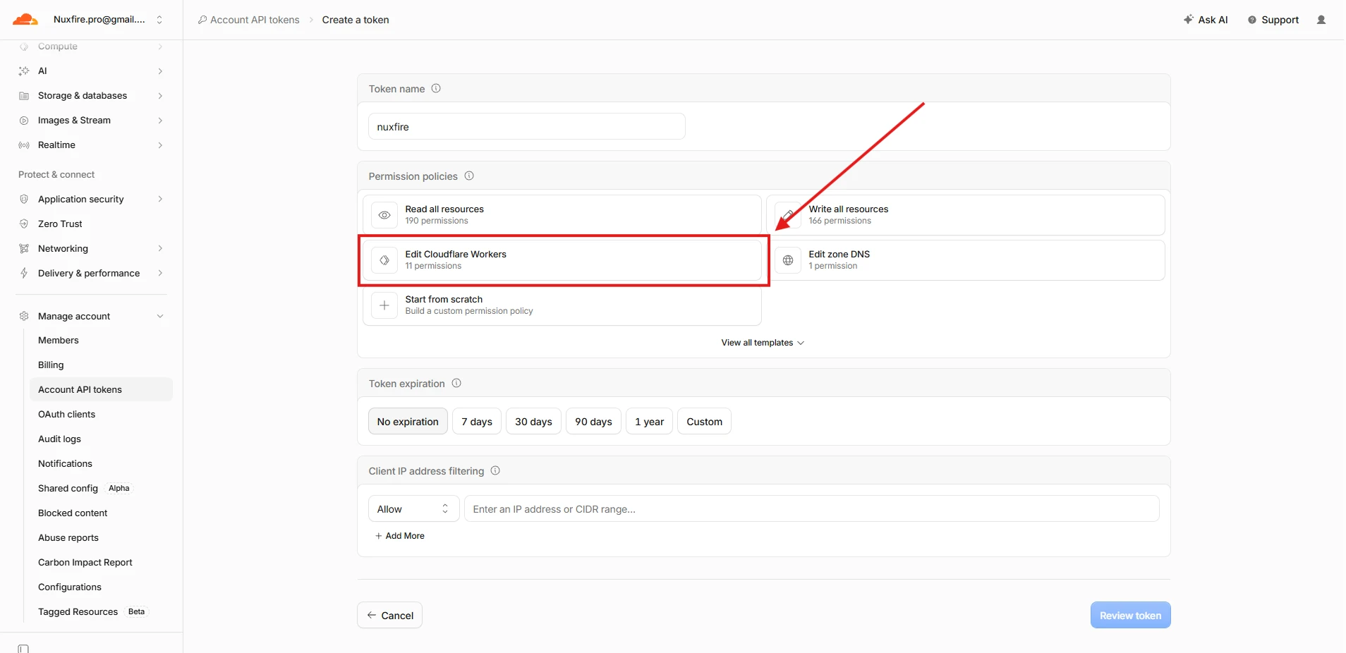Select 7 days expiration

tap(477, 422)
